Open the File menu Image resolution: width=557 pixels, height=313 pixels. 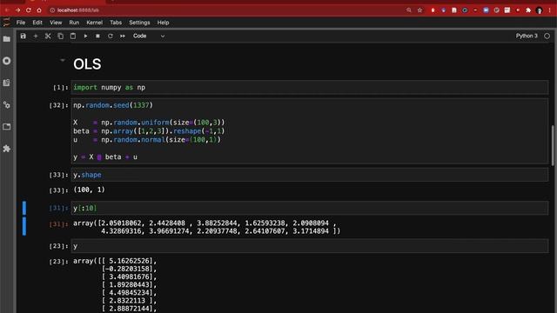pyautogui.click(x=21, y=23)
